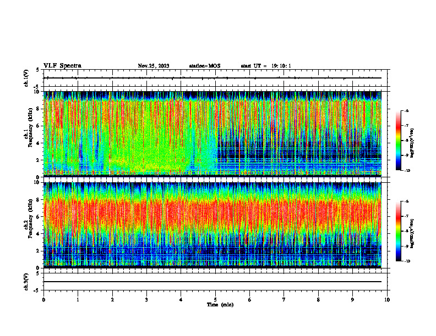Click time axis tick label "5"
The image size is (436, 336).
tap(215, 300)
